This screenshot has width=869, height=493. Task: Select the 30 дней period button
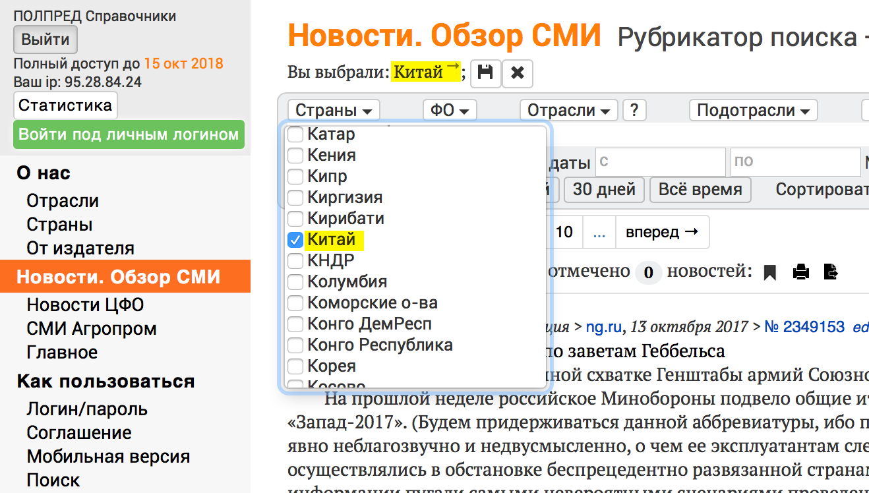pyautogui.click(x=604, y=190)
